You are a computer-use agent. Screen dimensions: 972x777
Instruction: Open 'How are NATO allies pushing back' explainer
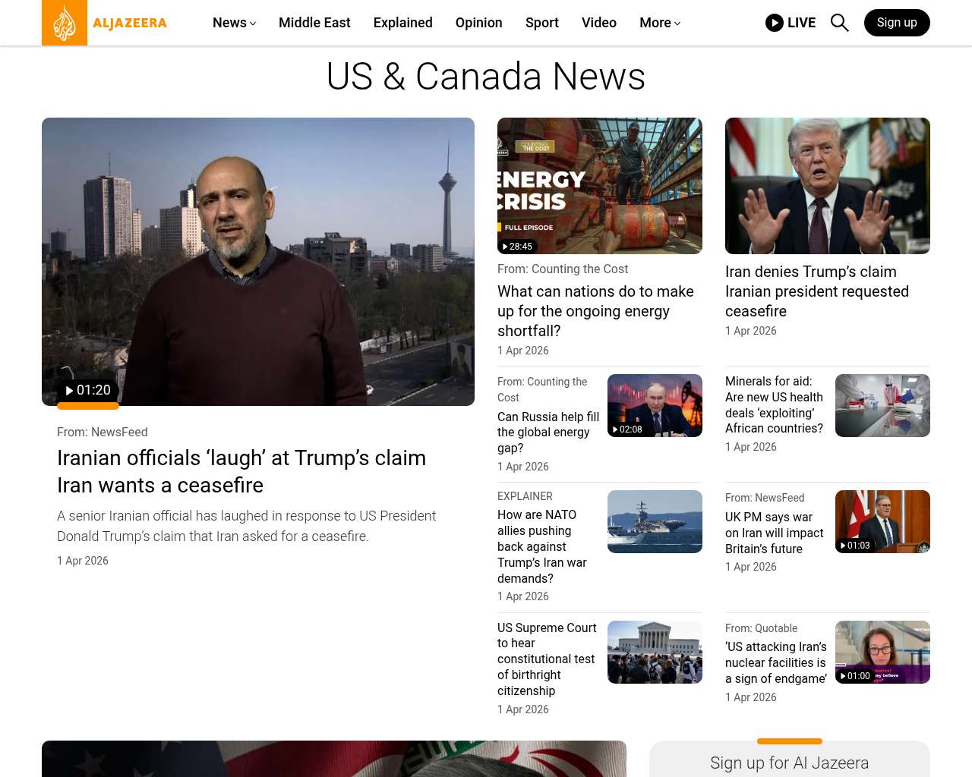[x=542, y=546]
